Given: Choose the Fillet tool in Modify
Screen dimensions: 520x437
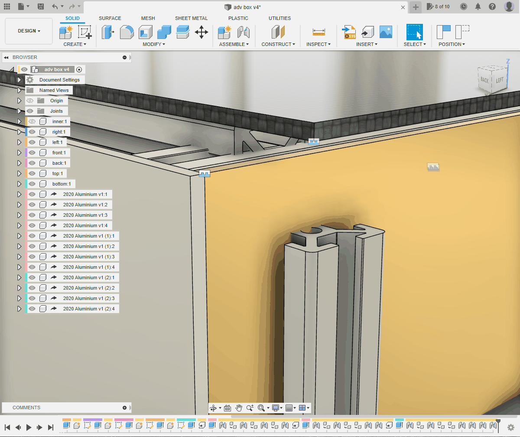Looking at the screenshot, I should click(x=127, y=32).
